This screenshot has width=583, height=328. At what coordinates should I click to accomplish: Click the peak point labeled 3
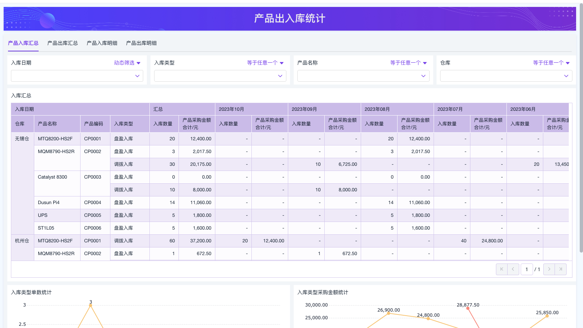[91, 305]
